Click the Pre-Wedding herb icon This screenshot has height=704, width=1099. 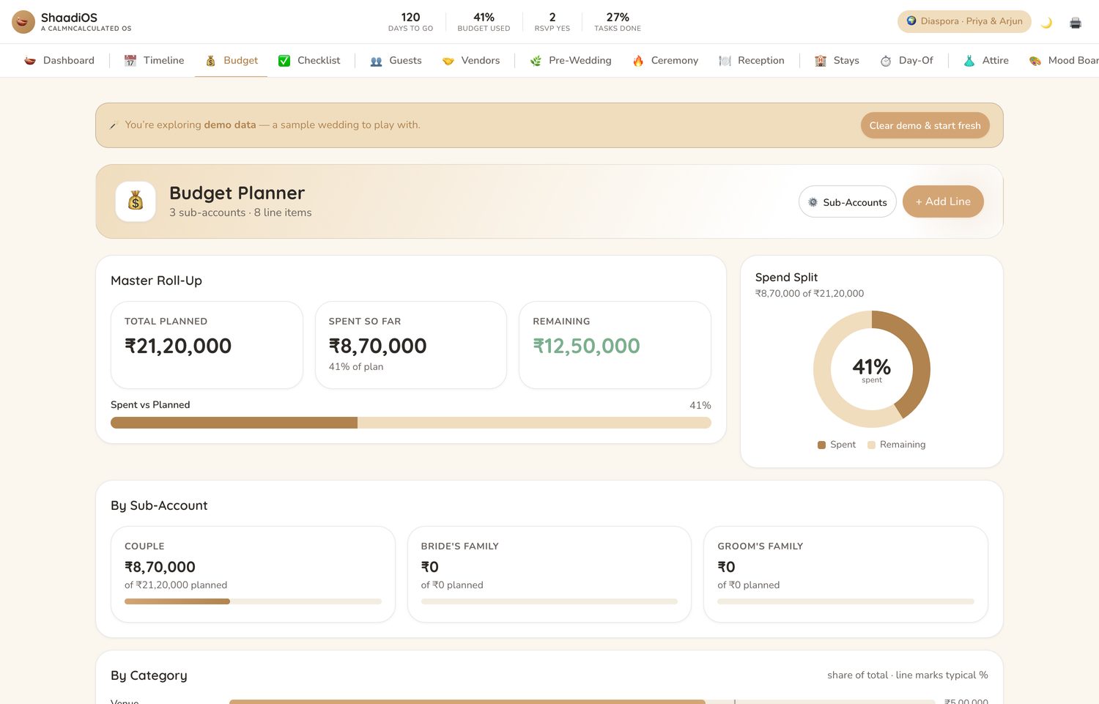coord(536,61)
